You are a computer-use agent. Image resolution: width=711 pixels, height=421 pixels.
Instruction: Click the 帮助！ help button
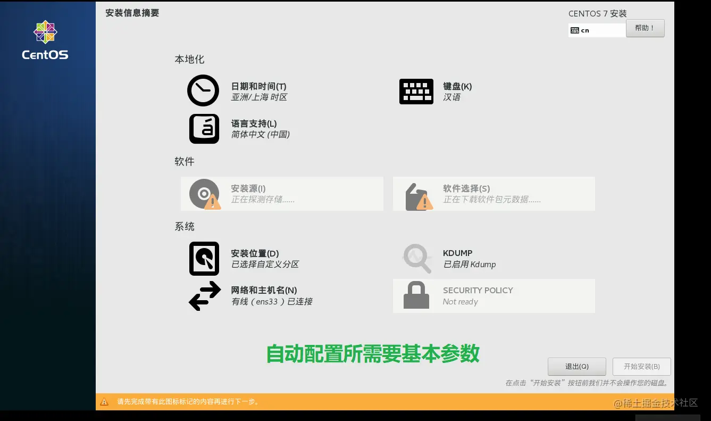pos(645,28)
